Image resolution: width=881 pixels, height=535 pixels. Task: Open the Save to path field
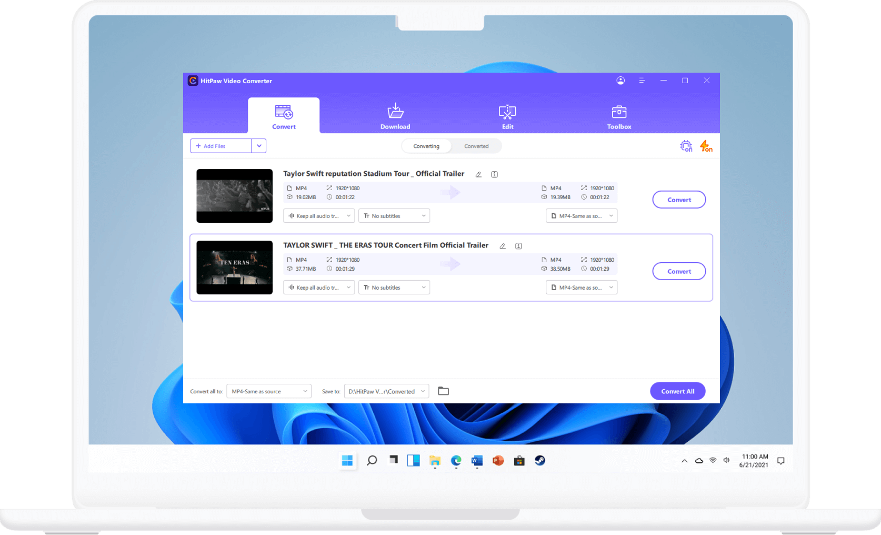386,391
